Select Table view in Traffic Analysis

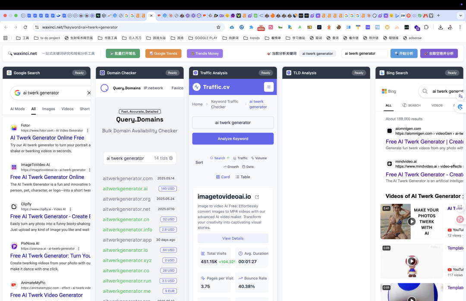point(243,177)
